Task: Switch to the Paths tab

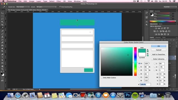Action: [164, 37]
